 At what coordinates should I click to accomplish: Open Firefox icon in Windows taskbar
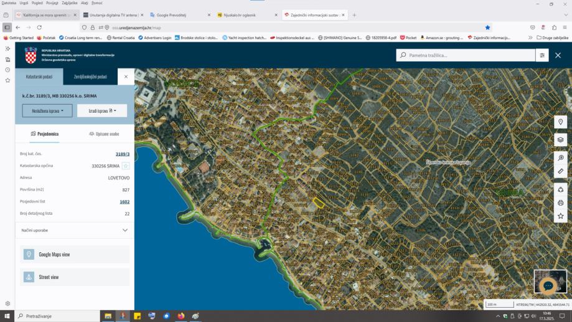(x=181, y=316)
